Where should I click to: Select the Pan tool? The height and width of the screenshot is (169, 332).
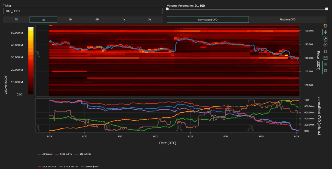[x=326, y=32]
